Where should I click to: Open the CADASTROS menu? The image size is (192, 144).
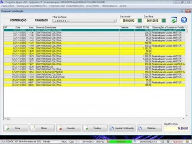pyautogui.click(x=8, y=6)
